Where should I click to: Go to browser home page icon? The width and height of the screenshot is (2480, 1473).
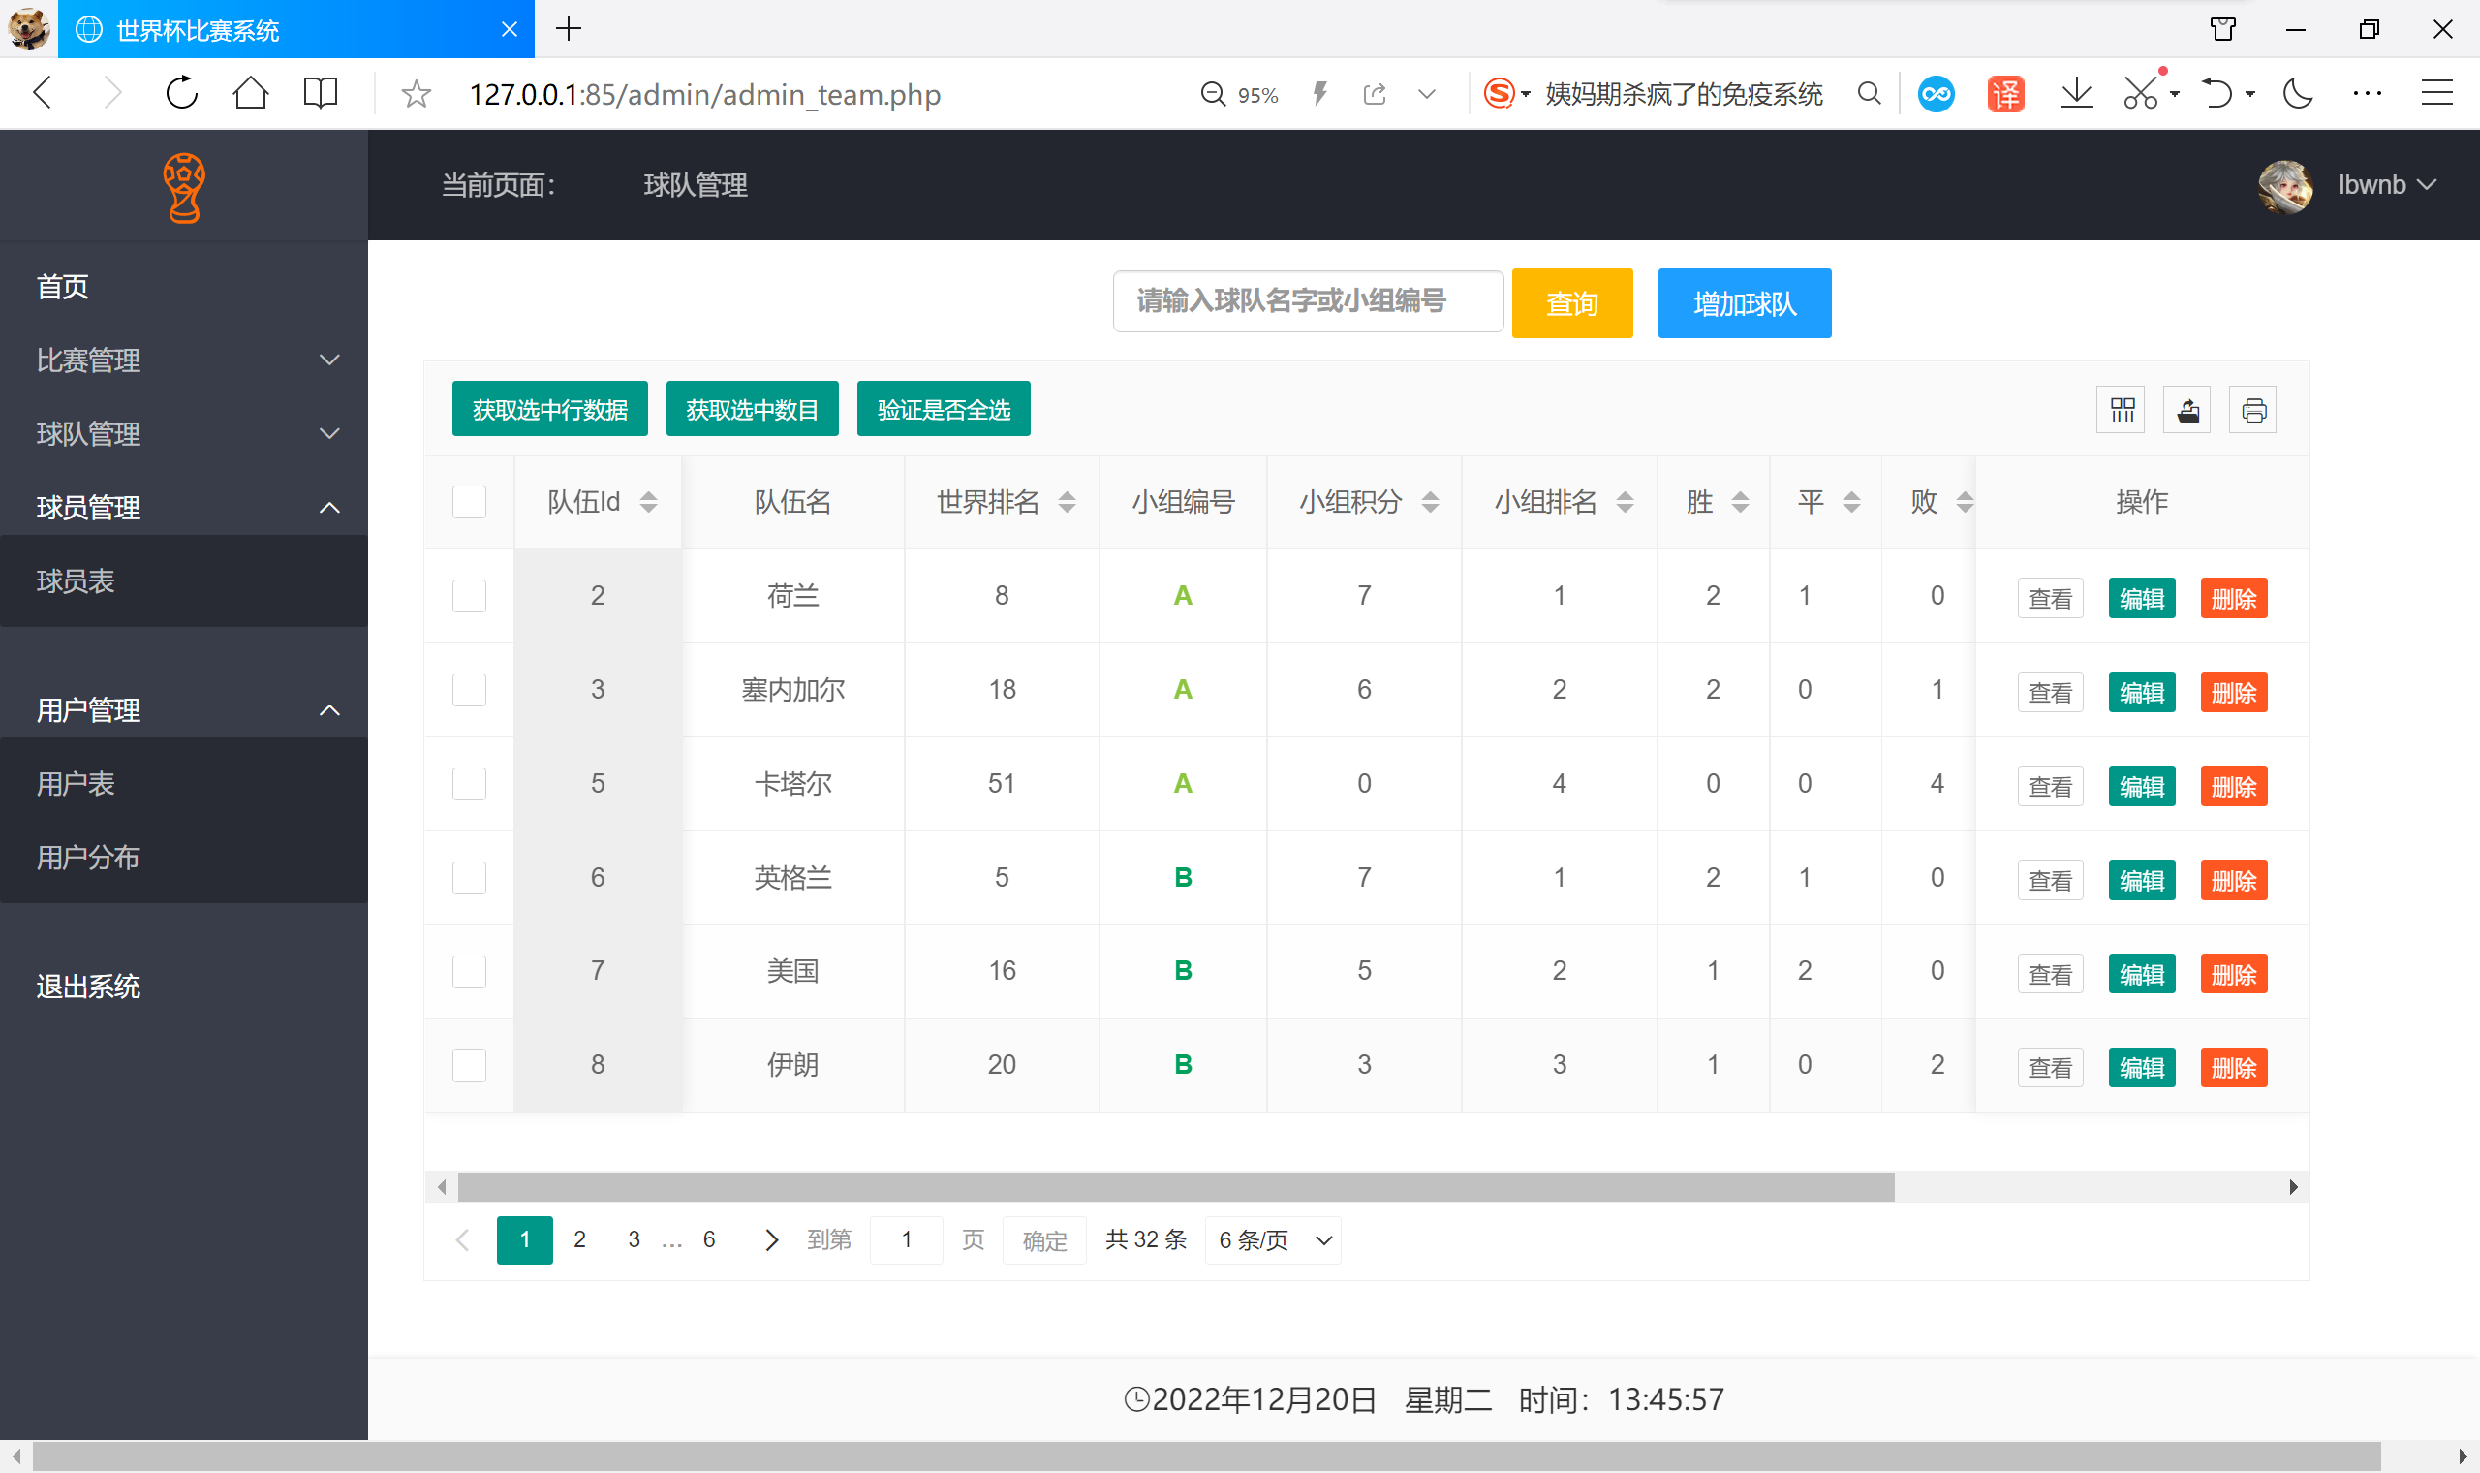click(x=251, y=94)
